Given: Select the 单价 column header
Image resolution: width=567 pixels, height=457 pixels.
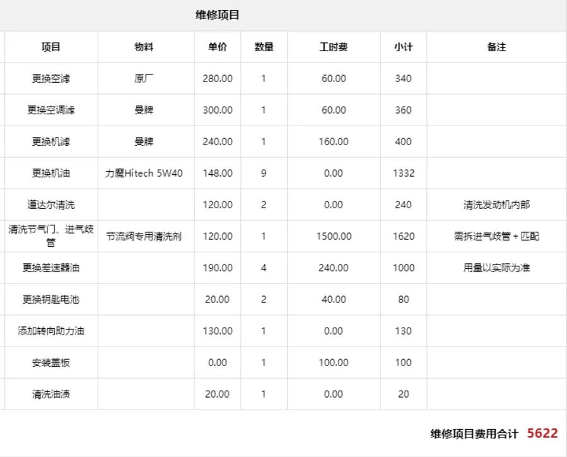Looking at the screenshot, I should click(x=217, y=46).
